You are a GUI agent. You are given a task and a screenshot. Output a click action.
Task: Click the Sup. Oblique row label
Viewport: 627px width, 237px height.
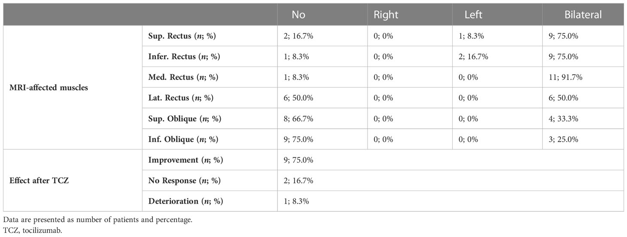(184, 118)
